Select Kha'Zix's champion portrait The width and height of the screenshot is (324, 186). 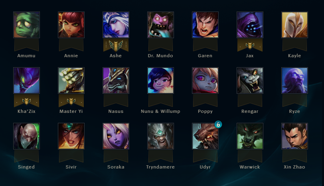click(x=26, y=80)
